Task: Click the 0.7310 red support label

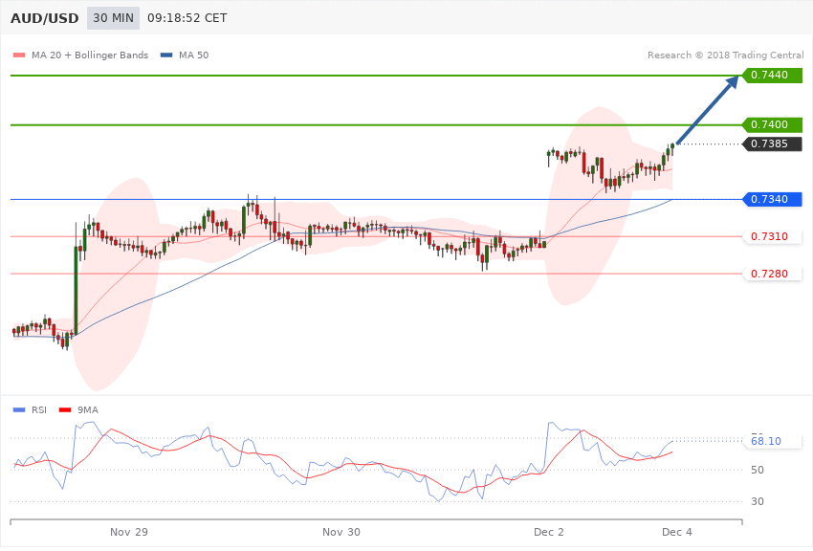Action: (x=773, y=236)
